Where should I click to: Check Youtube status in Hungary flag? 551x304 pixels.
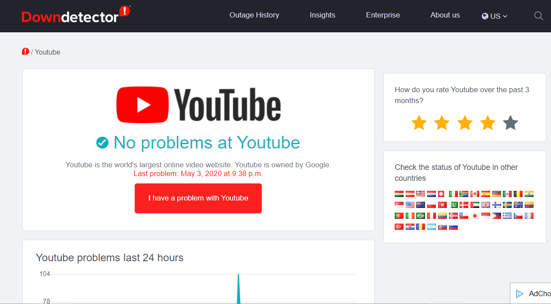[x=399, y=194]
